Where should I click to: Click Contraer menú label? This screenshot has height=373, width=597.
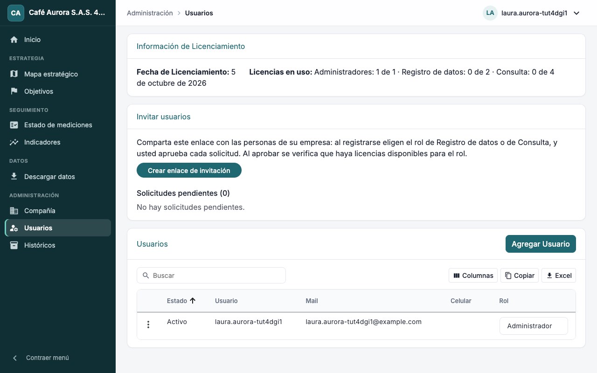coord(48,358)
